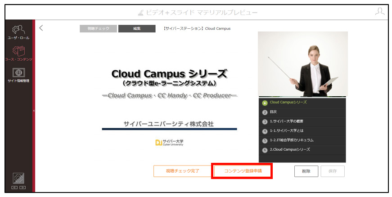Open the Site Information Management icon
The width and height of the screenshot is (392, 197).
click(18, 75)
